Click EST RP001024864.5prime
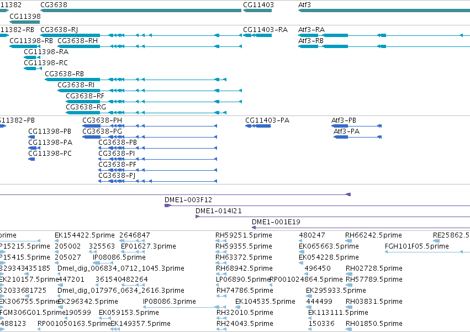 click(x=306, y=280)
